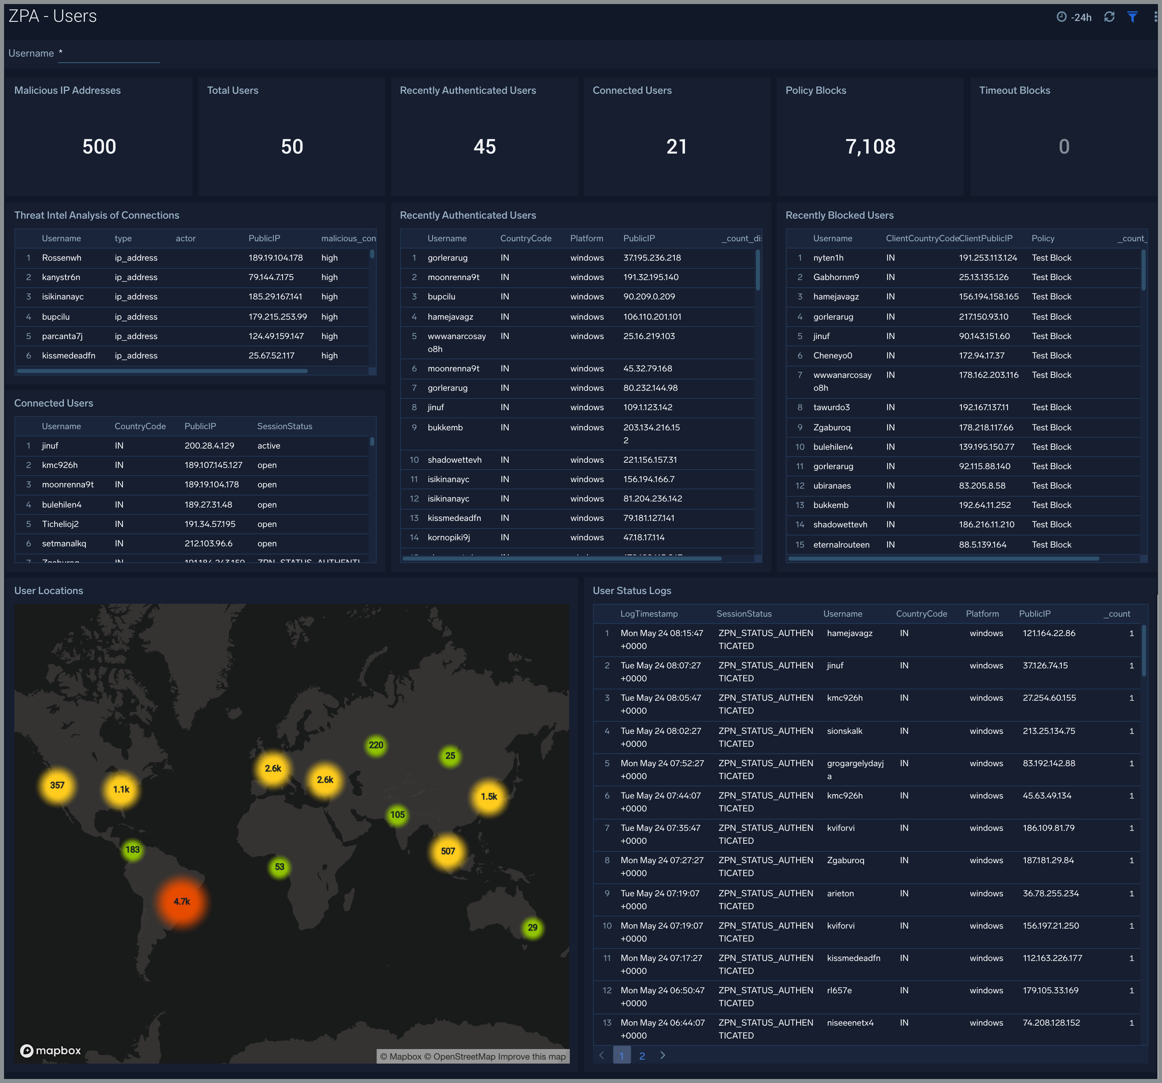Click the previous-page left chevron
1162x1083 pixels.
pos(602,1055)
